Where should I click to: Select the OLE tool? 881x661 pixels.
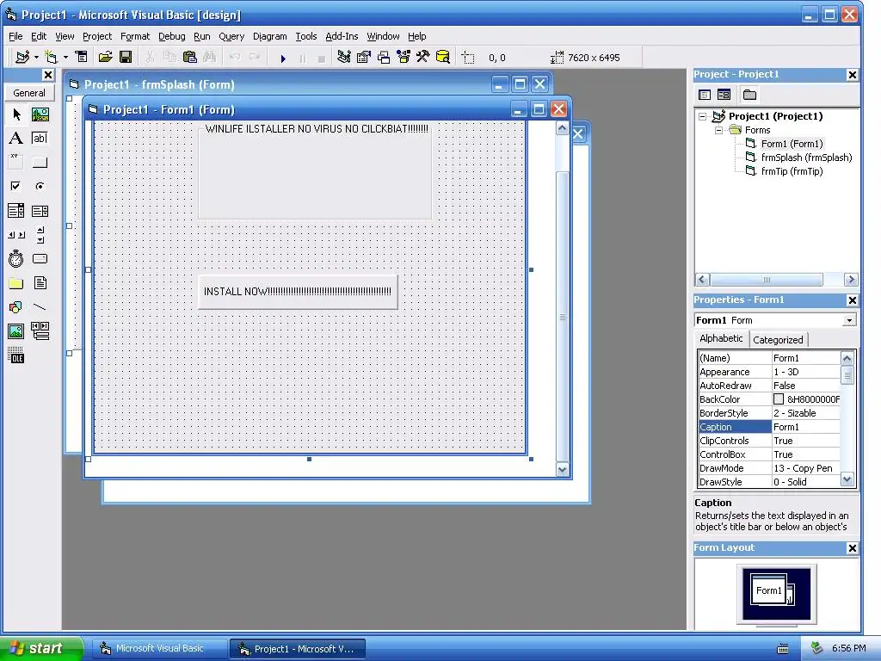click(16, 355)
